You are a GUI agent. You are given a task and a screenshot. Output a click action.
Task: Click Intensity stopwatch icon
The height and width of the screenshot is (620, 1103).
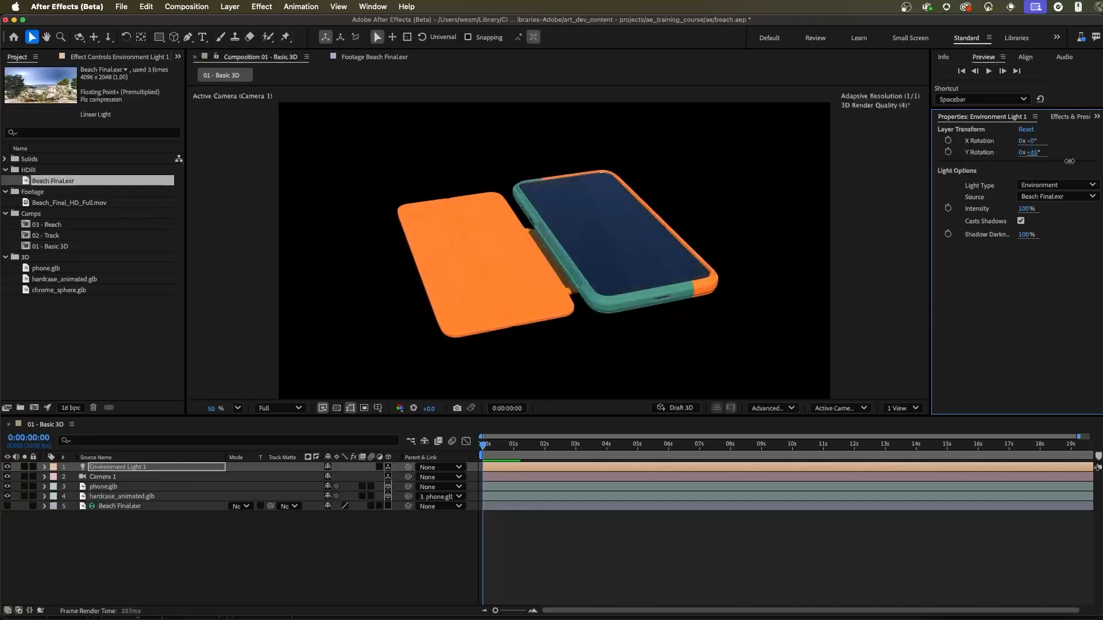pyautogui.click(x=948, y=208)
